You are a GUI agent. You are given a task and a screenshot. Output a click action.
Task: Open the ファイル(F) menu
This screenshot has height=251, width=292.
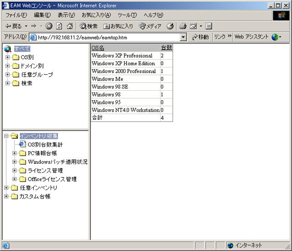16,15
